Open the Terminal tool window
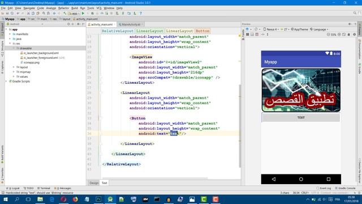The width and height of the screenshot is (362, 204). pos(44,188)
